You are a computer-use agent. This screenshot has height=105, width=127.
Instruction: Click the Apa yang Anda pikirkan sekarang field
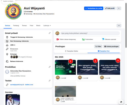[x=90, y=33]
